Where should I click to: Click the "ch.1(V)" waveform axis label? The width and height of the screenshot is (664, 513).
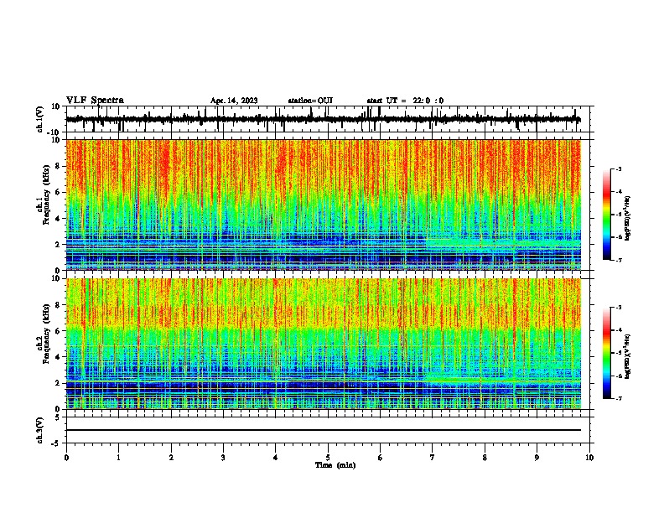point(40,119)
